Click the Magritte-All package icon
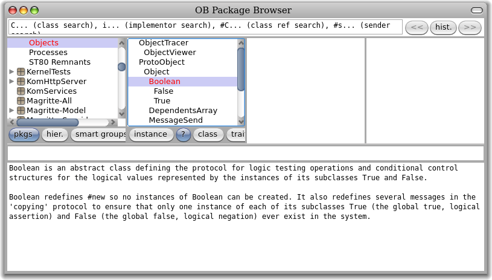Viewport: 492px width, 280px height. click(x=21, y=101)
